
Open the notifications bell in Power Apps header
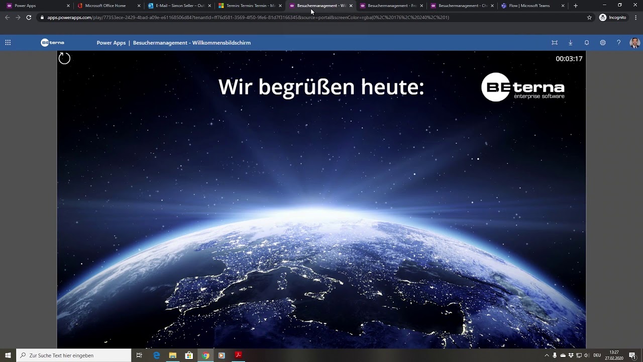[x=587, y=43]
